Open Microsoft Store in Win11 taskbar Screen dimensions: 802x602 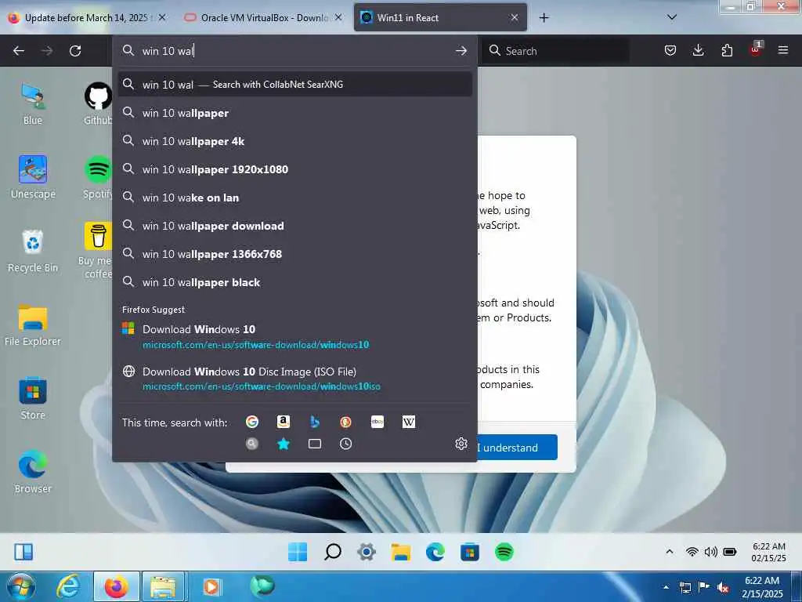[x=470, y=552]
